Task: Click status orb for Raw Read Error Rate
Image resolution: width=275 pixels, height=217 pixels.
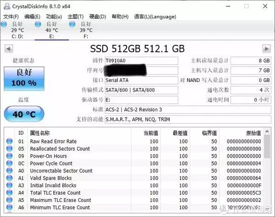Action: (x=10, y=141)
